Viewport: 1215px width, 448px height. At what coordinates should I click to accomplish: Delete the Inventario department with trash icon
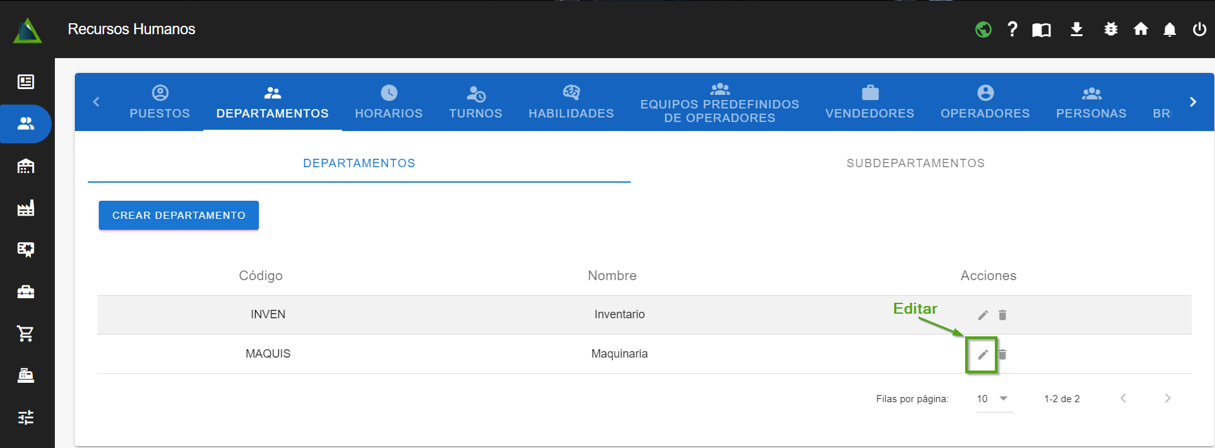pos(1003,315)
